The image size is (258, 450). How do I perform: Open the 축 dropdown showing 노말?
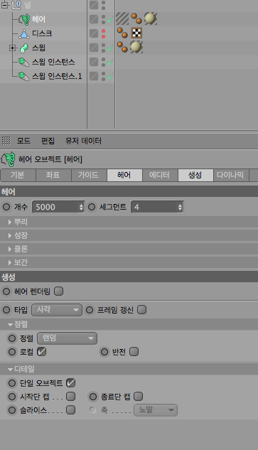[156, 409]
